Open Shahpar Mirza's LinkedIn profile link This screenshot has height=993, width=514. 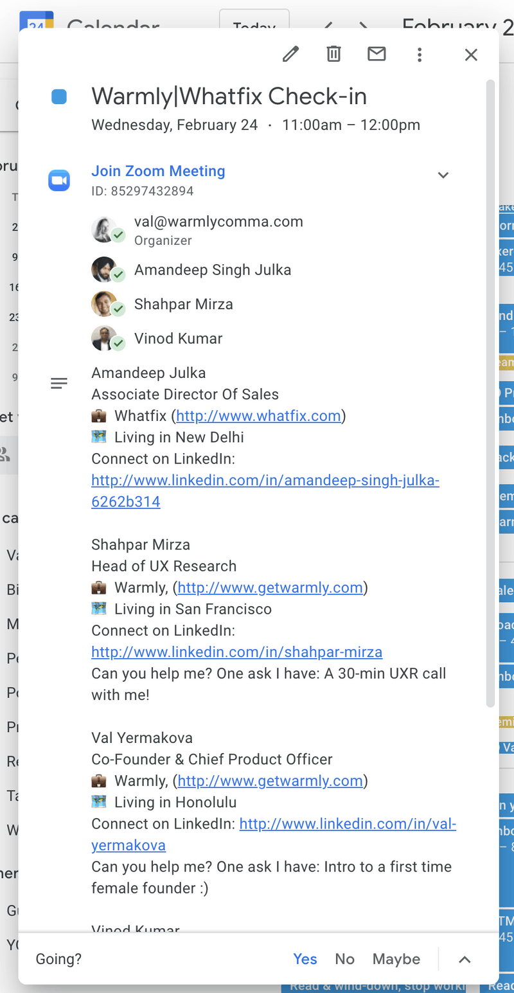pos(236,652)
